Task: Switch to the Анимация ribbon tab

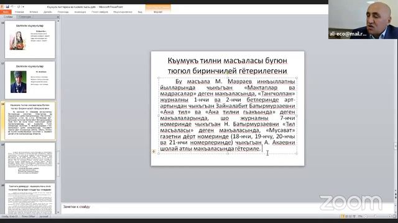Action: coord(80,12)
